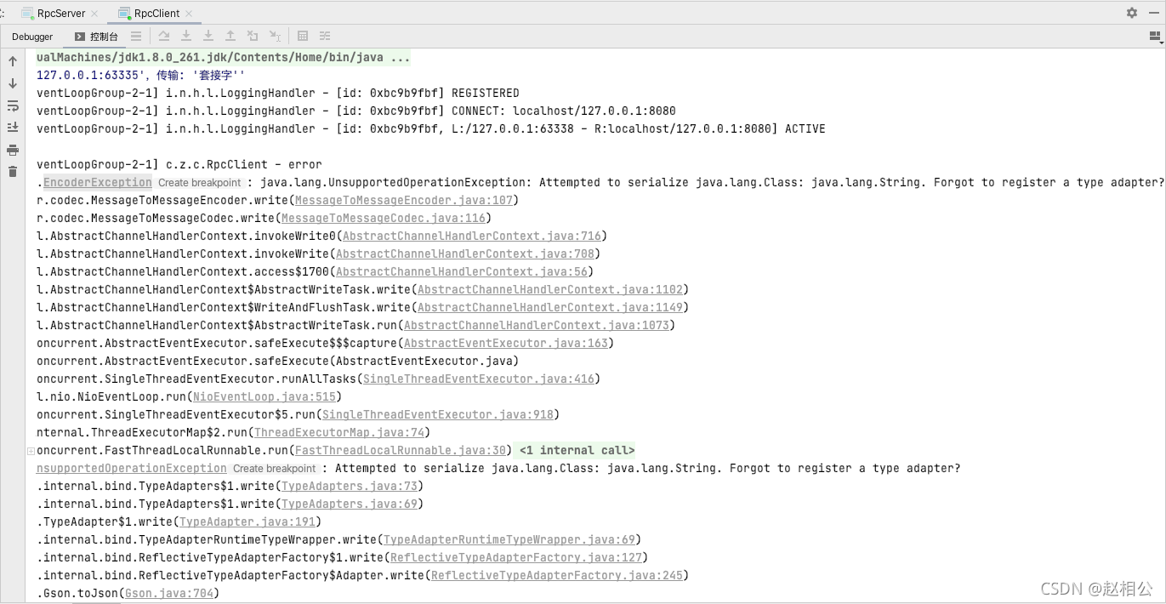Open TypeAdapters.java:73 link
This screenshot has width=1166, height=604.
coord(350,486)
